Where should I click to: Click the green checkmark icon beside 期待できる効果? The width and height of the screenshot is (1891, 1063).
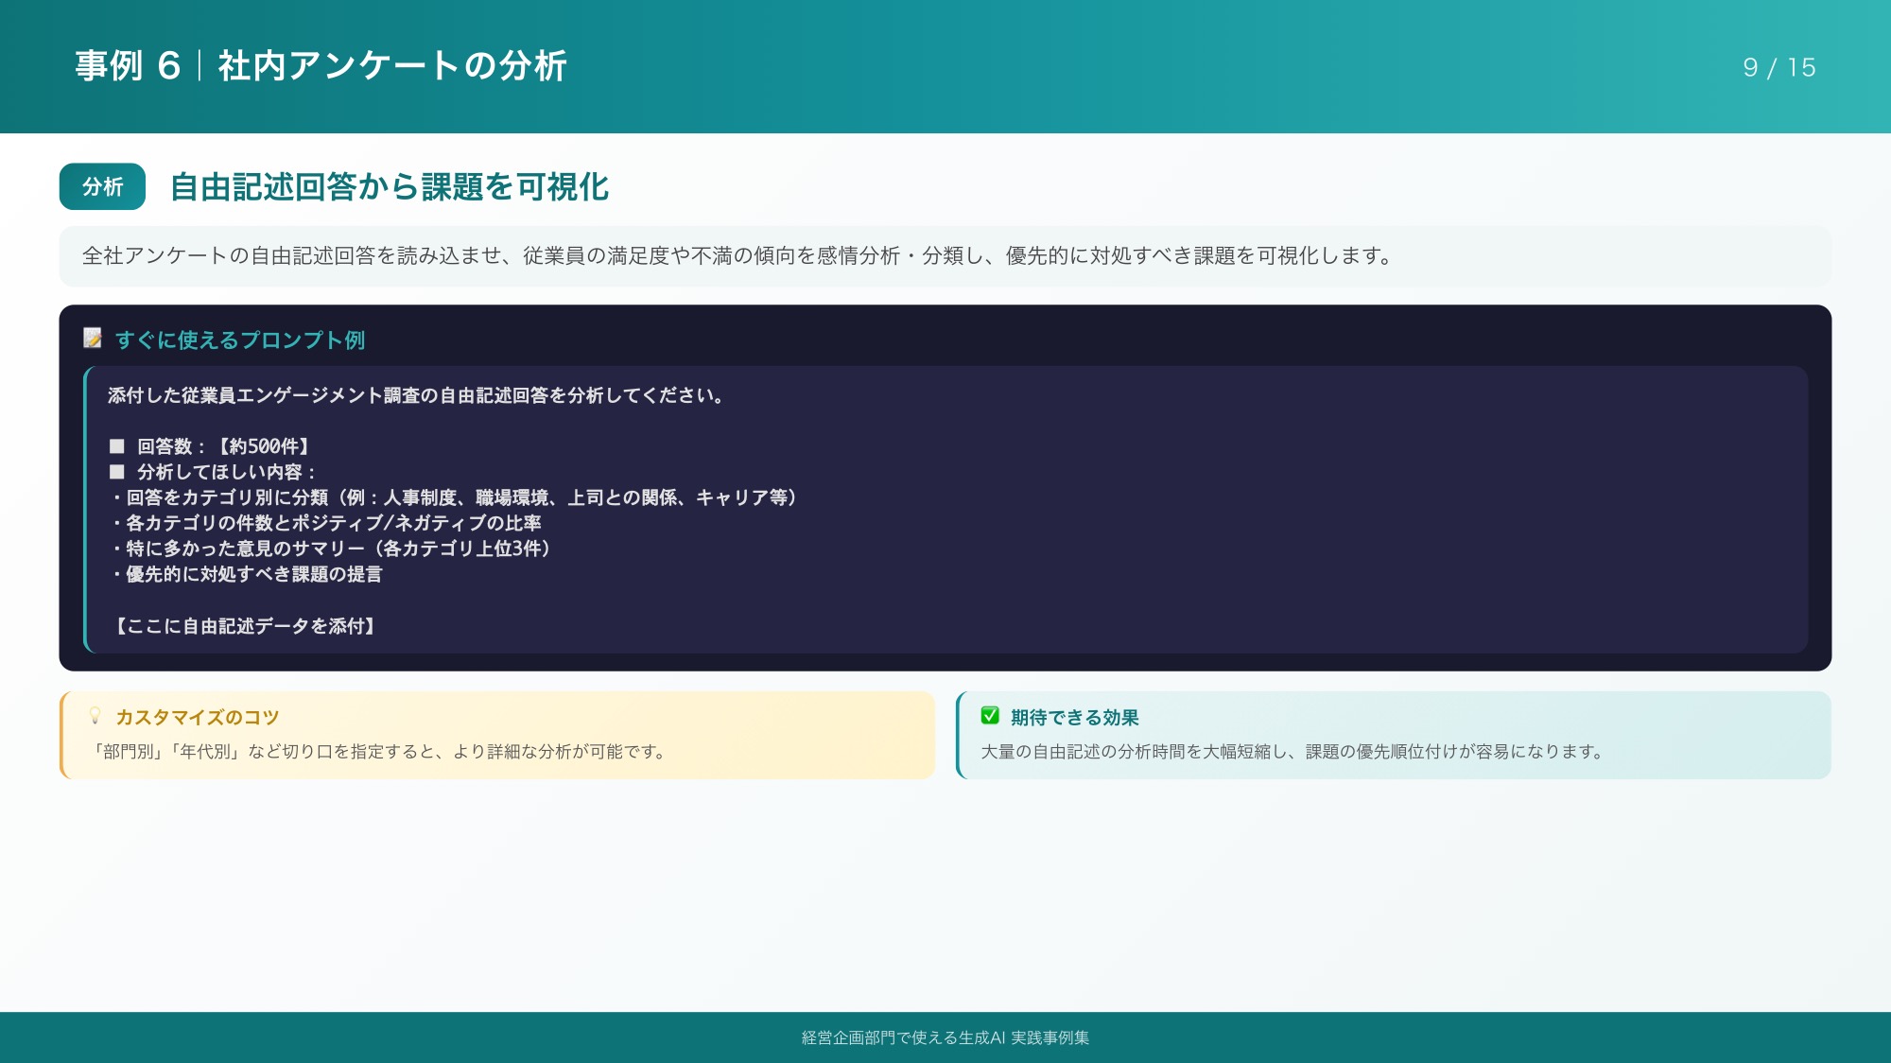pos(990,716)
